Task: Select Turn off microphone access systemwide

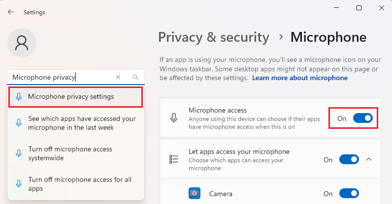Action: point(76,153)
